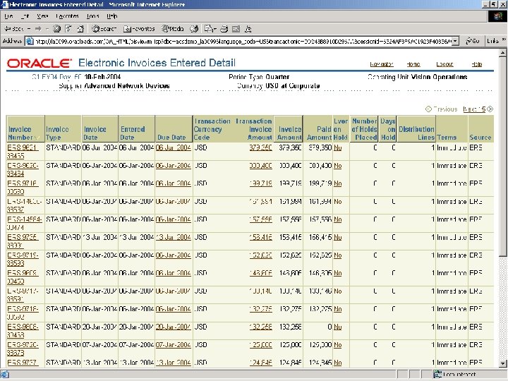
Task: Open the browser Search pane
Action: (103, 29)
